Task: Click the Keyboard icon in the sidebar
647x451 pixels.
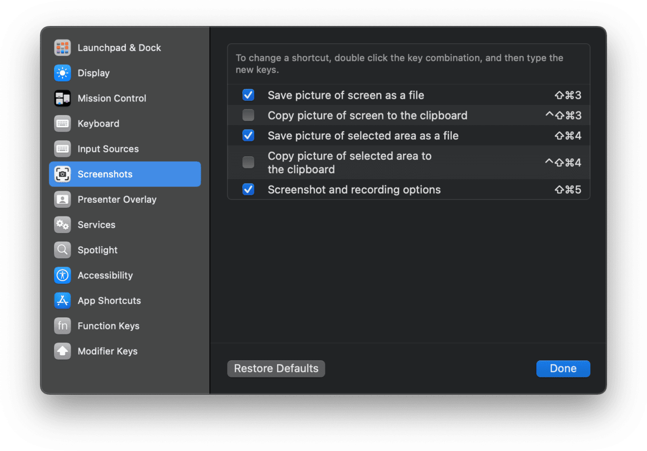Action: point(62,123)
